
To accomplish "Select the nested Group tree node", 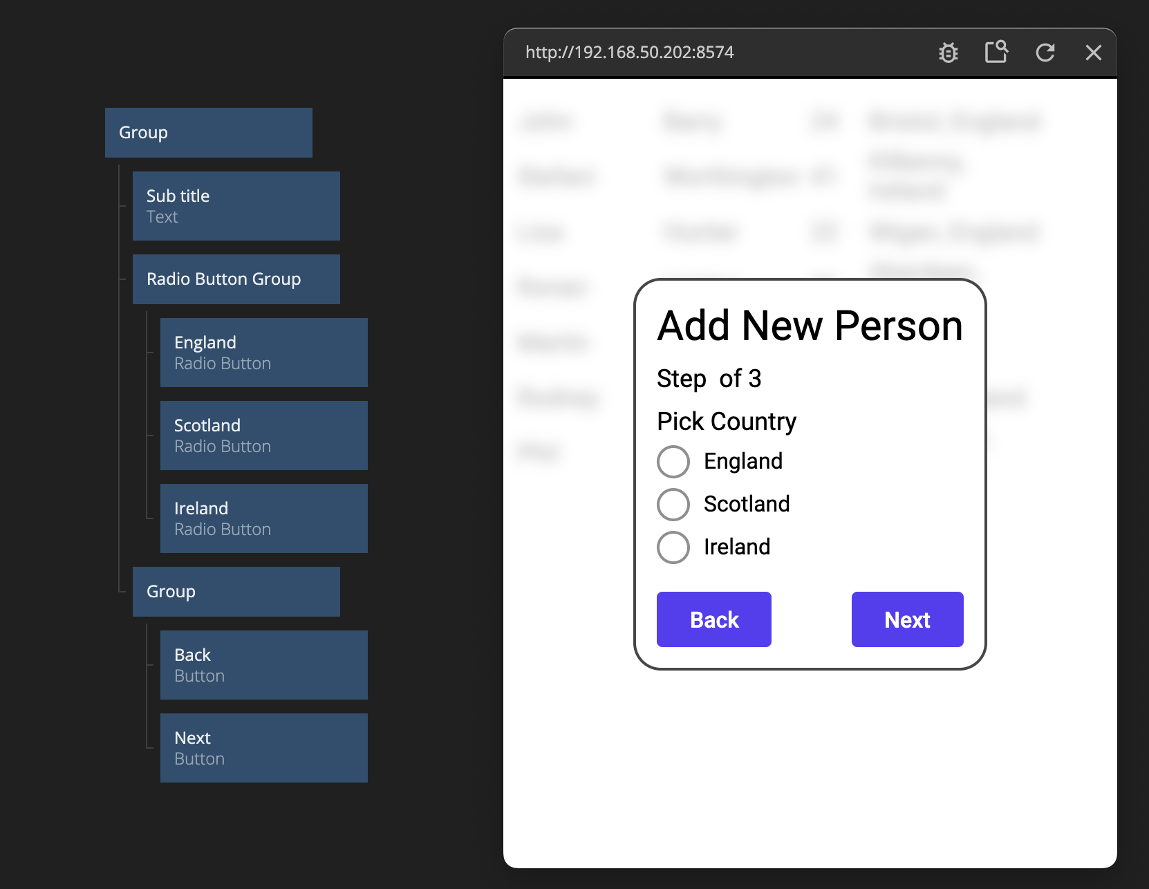I will pyautogui.click(x=236, y=592).
